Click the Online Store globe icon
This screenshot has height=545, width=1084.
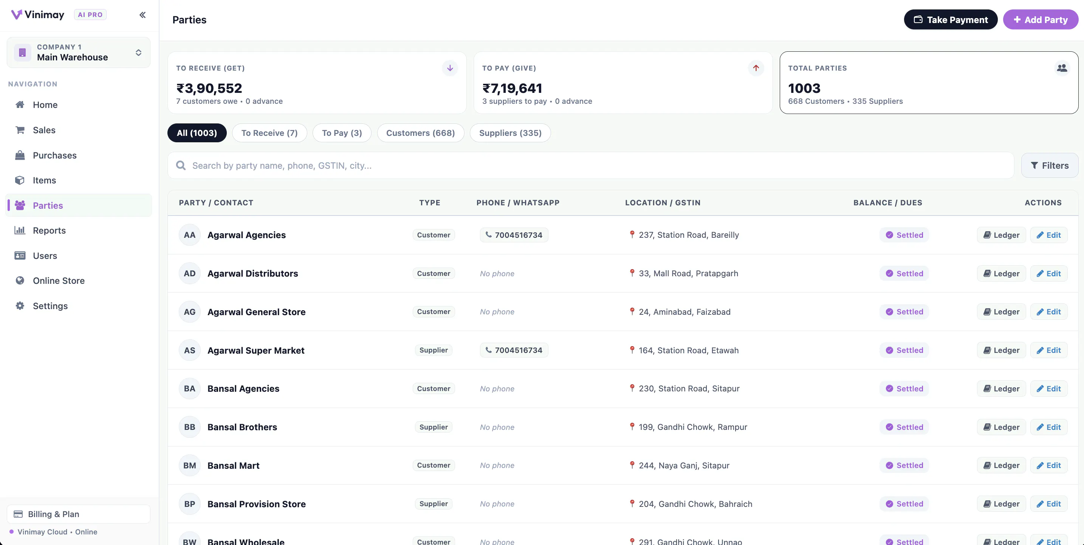pyautogui.click(x=20, y=280)
